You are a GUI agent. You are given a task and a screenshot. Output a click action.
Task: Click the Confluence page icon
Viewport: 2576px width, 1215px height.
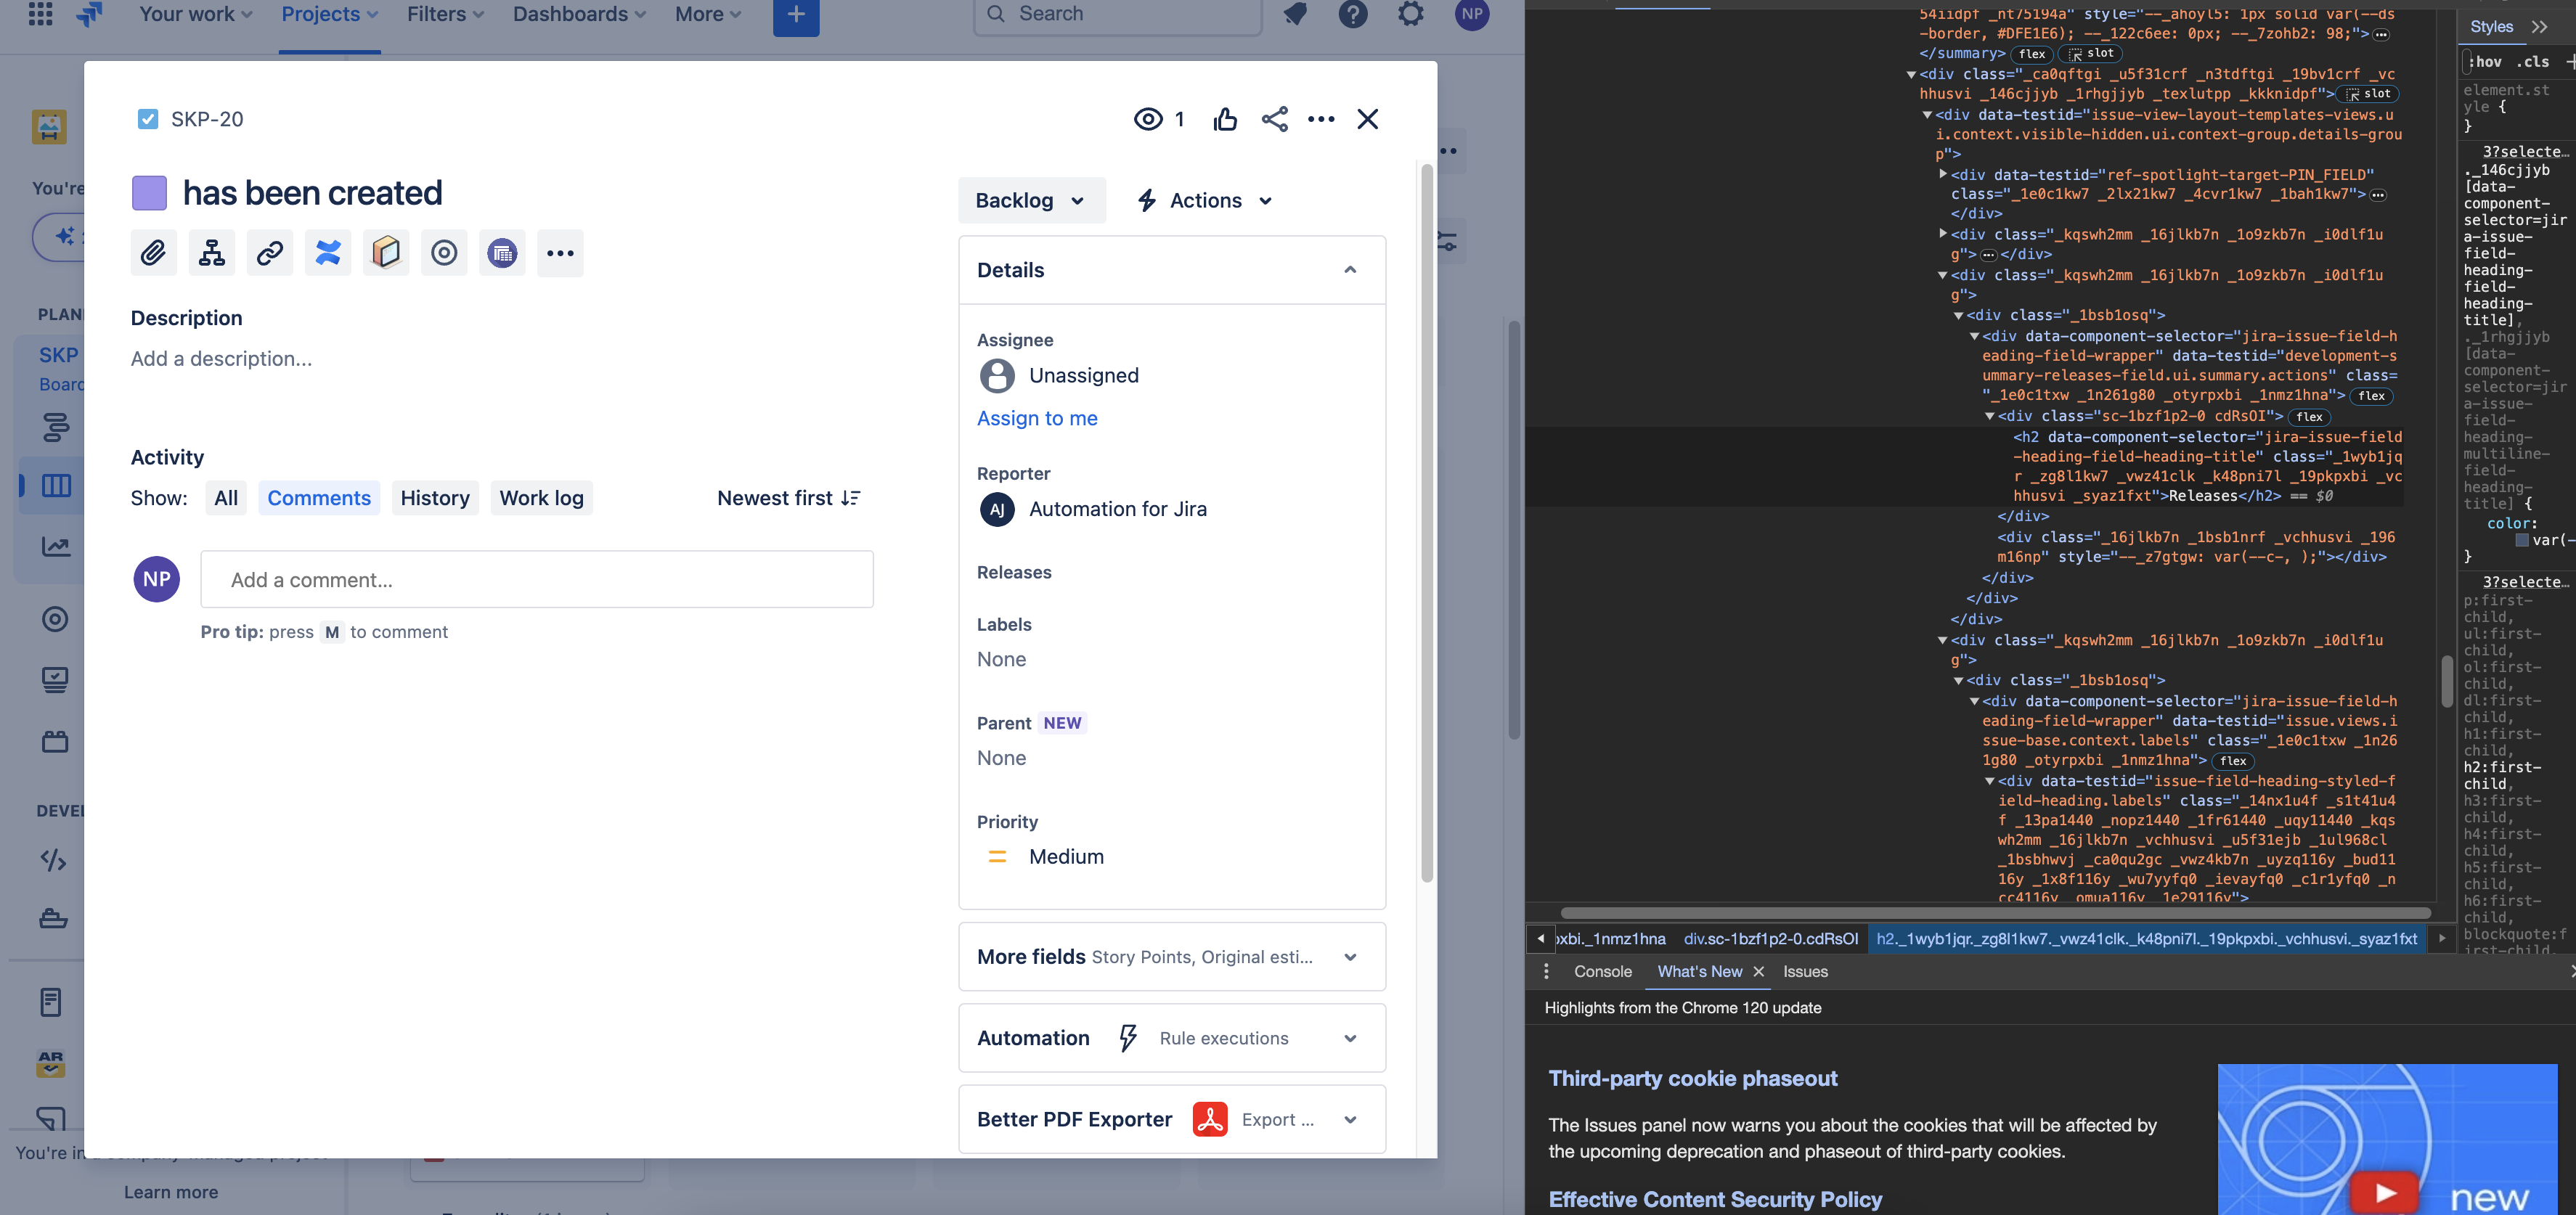pyautogui.click(x=328, y=253)
